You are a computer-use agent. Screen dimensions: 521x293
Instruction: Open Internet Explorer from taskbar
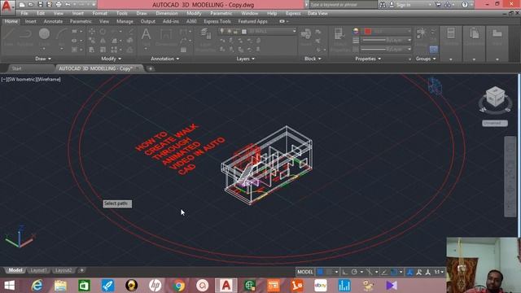tap(37, 286)
